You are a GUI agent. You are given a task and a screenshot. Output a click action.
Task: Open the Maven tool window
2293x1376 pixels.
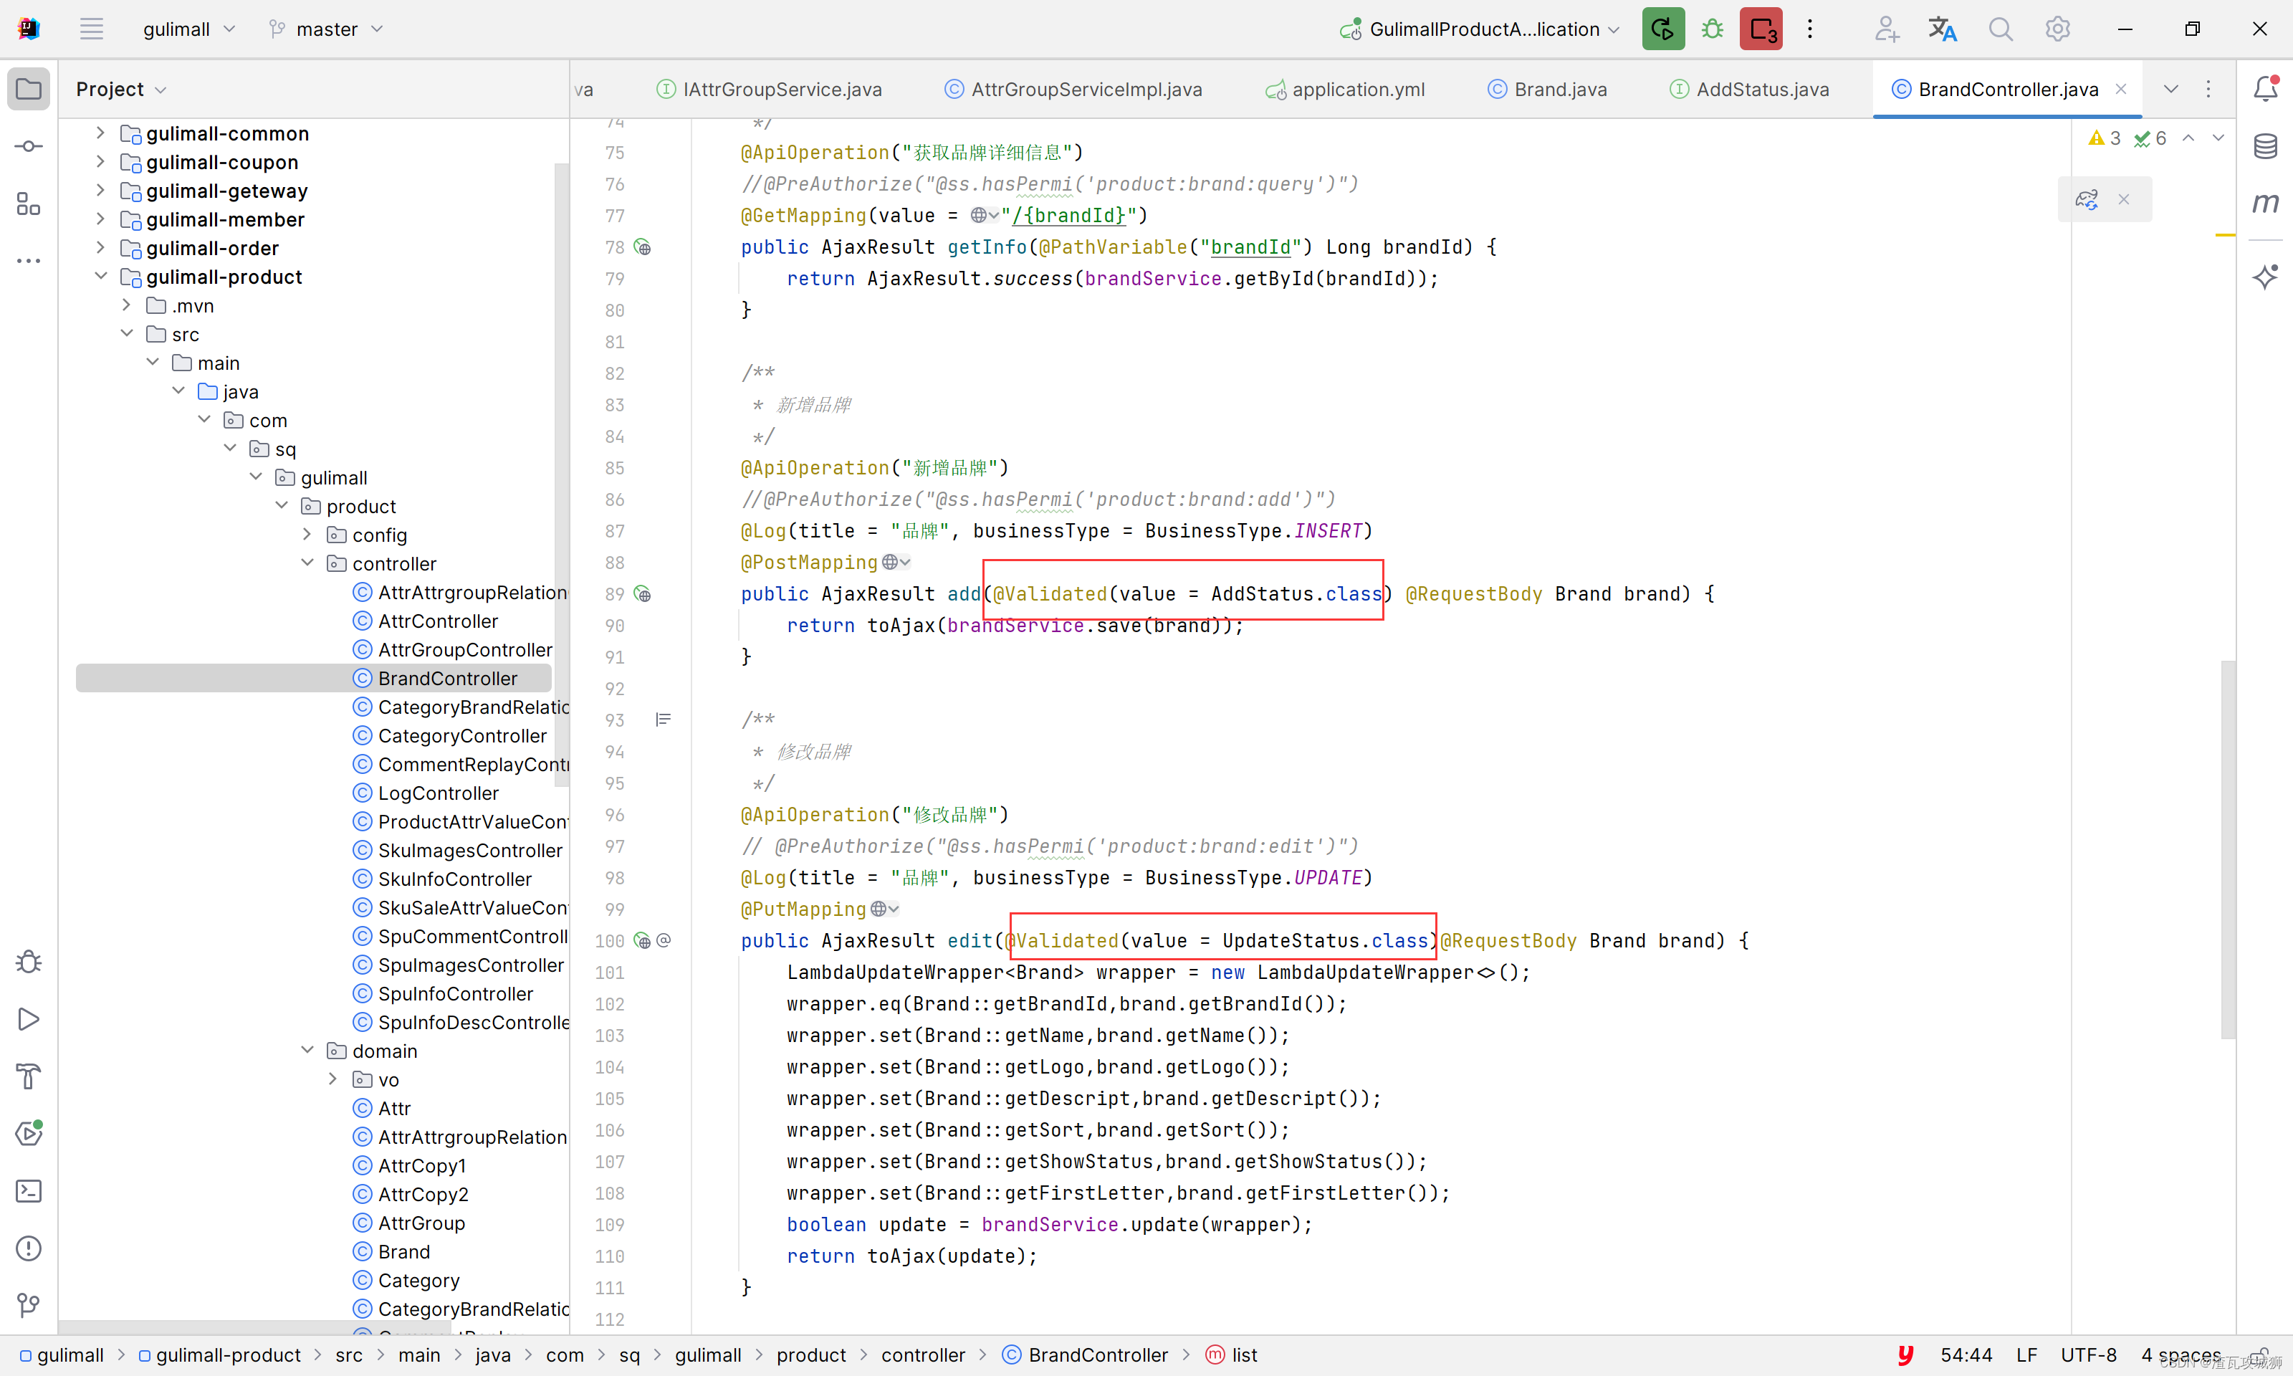pyautogui.click(x=2265, y=202)
